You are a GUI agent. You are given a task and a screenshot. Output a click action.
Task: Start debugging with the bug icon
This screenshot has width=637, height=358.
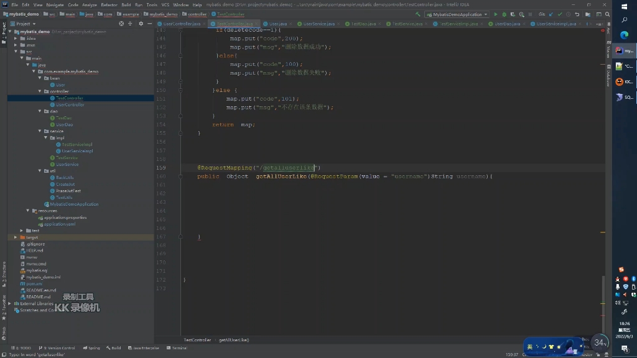(x=504, y=14)
